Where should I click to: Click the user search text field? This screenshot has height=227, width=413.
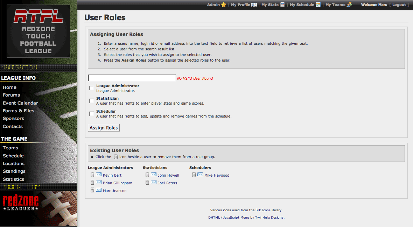pos(132,78)
